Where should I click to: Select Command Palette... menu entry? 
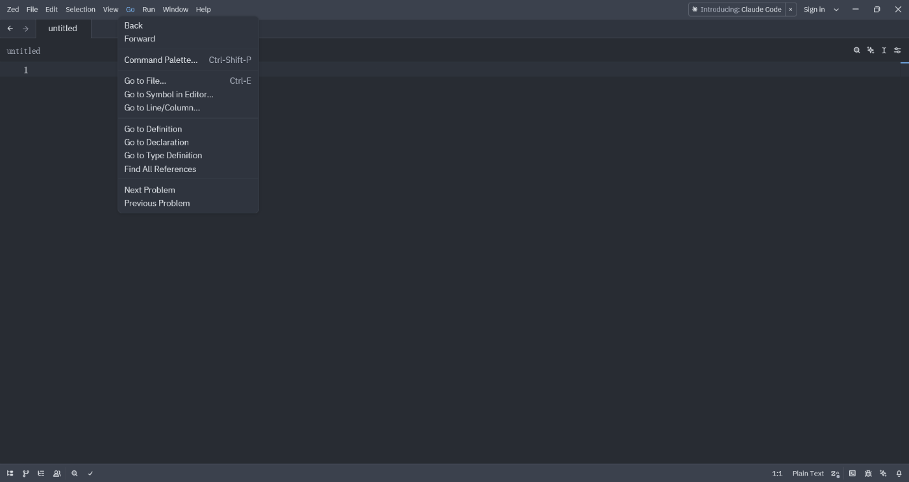(188, 60)
